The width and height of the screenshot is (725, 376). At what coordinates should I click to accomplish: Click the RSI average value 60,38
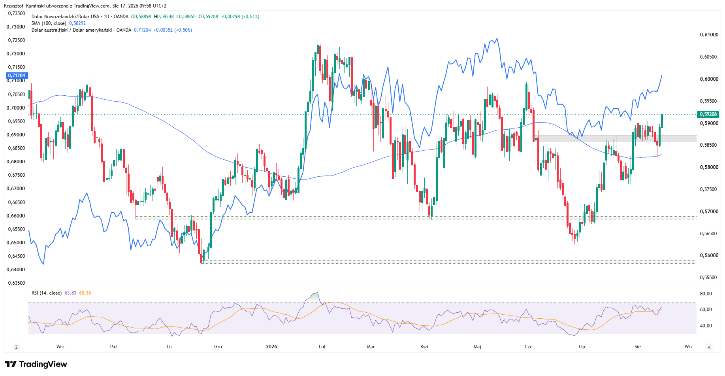85,293
